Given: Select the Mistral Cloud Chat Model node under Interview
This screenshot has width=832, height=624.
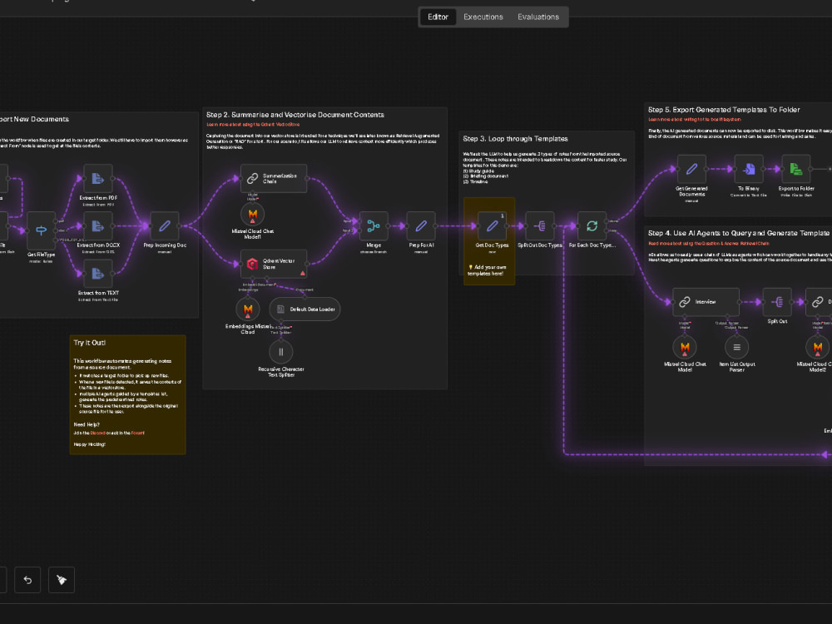Looking at the screenshot, I should point(685,348).
